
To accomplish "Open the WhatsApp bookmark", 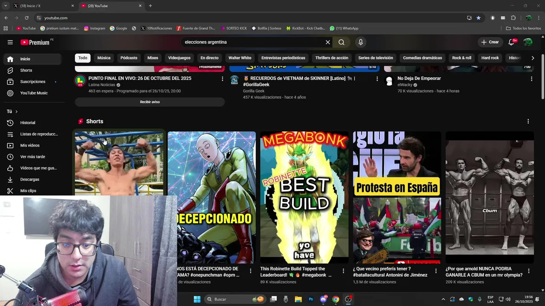I will pos(344,28).
